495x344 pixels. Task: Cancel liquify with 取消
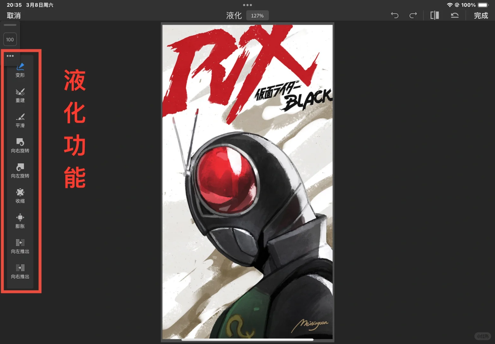[14, 16]
